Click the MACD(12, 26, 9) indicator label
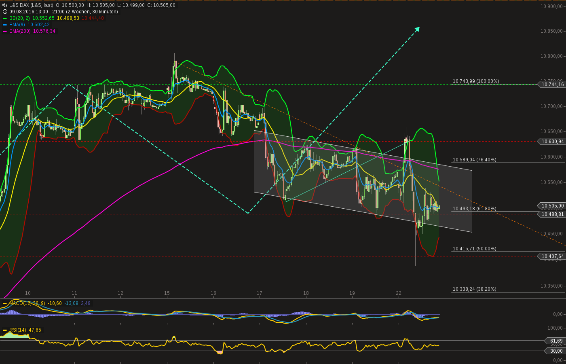The height and width of the screenshot is (364, 566). tap(27, 303)
